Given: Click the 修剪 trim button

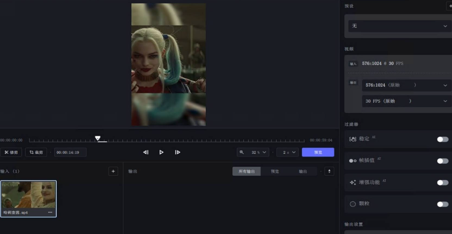Looking at the screenshot, I should [x=11, y=152].
